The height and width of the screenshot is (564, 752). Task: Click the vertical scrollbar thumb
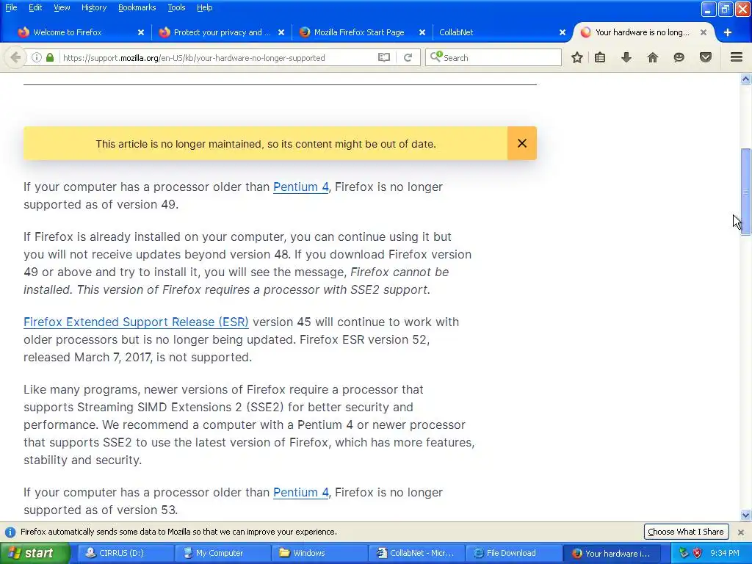tap(745, 192)
